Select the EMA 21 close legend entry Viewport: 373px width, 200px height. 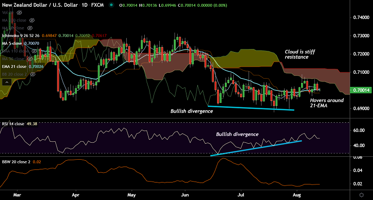[x=14, y=67]
